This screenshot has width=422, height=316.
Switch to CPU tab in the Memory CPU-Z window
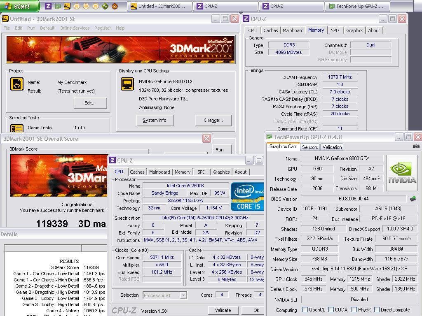point(253,30)
